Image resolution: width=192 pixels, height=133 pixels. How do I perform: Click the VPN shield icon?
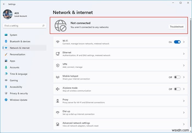coord(58,66)
